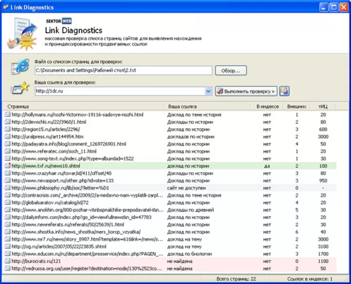The height and width of the screenshot is (284, 351).
Task: Click 'не найдена' in burocrats.ru row
Action: [x=180, y=261]
